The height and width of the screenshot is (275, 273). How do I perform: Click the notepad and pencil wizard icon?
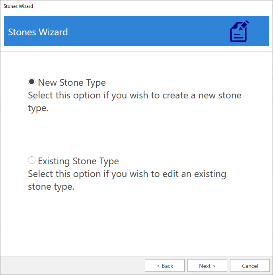(x=239, y=31)
